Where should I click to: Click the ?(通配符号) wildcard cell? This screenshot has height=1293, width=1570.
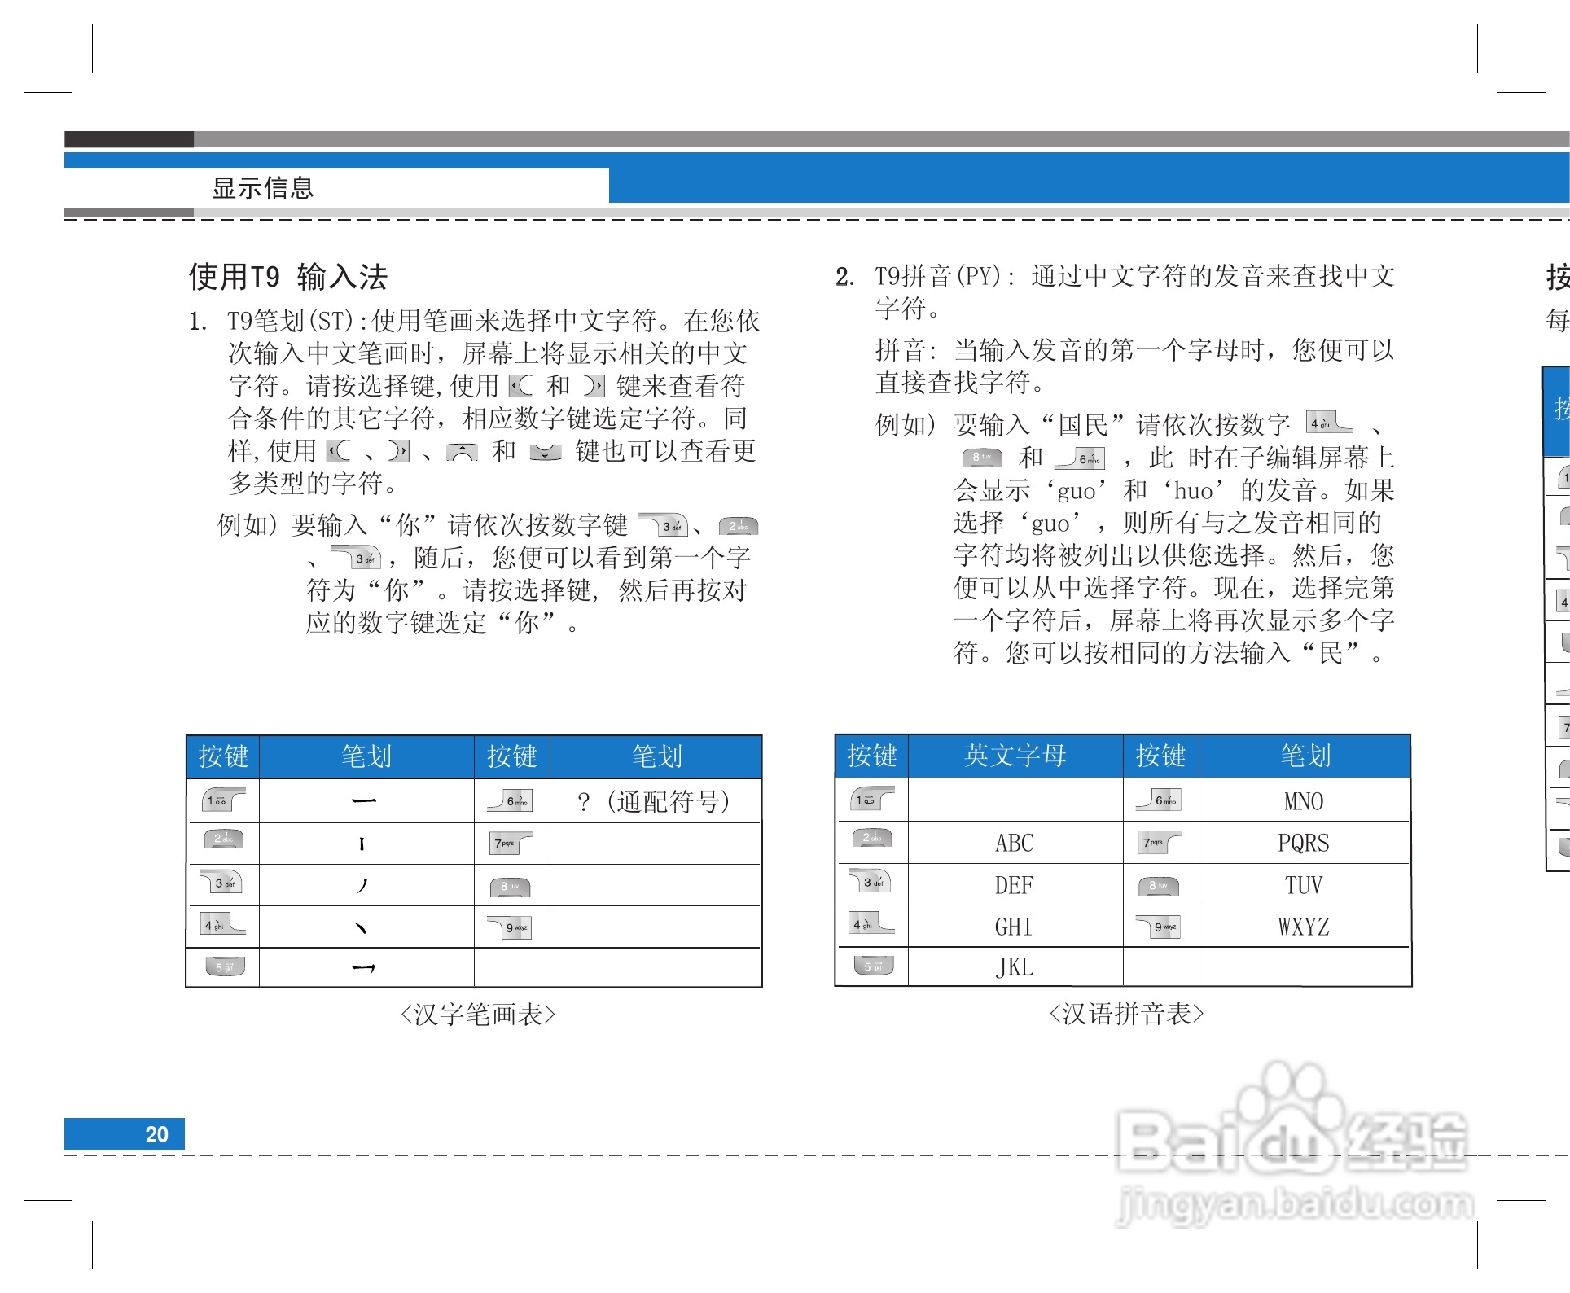click(654, 802)
